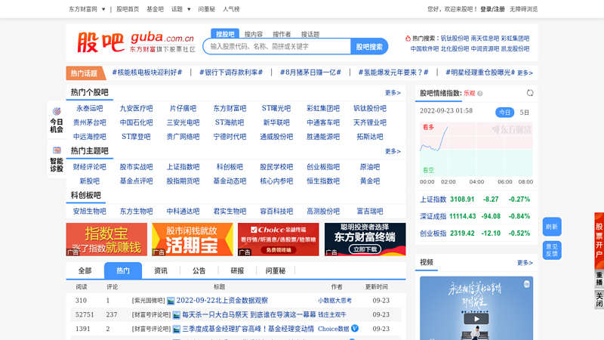The width and height of the screenshot is (604, 340).
Task: Switch to 热门 posts tab
Action: (123, 270)
